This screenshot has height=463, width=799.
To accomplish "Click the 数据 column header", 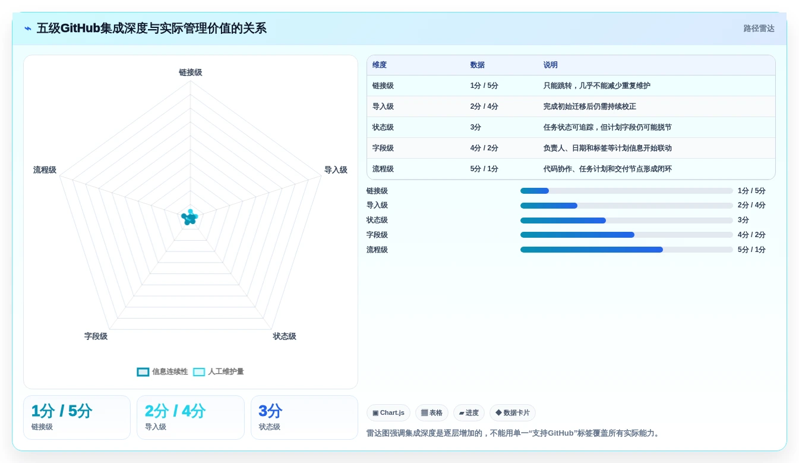I will (x=478, y=65).
